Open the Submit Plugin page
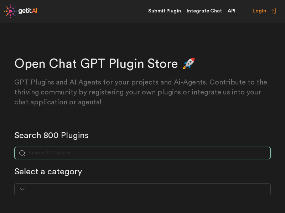Screen dimensions: 285x213 (165, 11)
